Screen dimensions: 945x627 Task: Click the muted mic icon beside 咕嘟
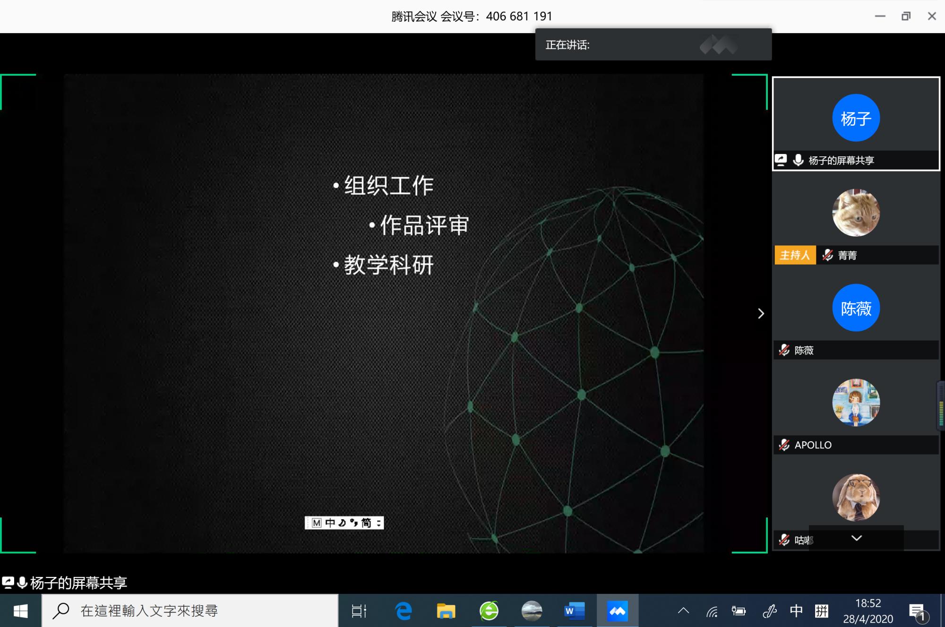784,540
